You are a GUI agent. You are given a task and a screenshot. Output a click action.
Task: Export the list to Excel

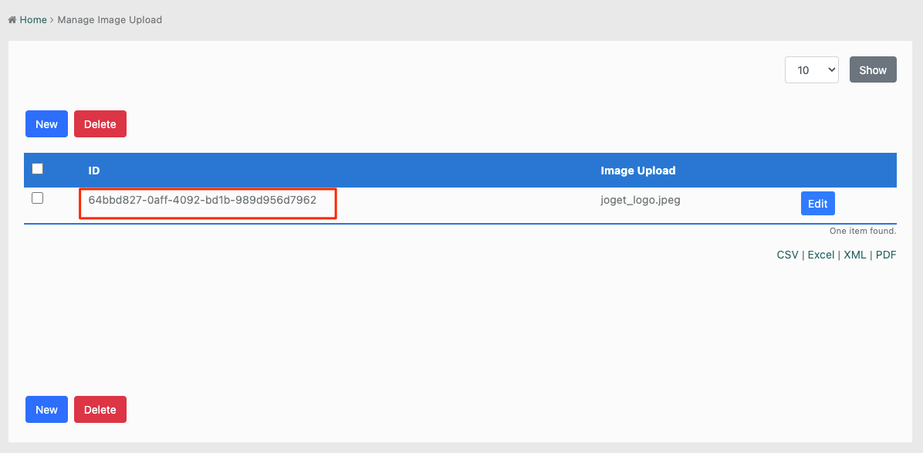coord(820,255)
